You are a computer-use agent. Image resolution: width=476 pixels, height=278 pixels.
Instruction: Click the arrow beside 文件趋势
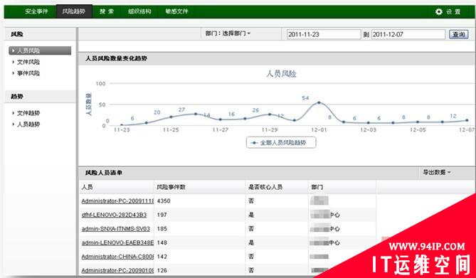(x=13, y=113)
